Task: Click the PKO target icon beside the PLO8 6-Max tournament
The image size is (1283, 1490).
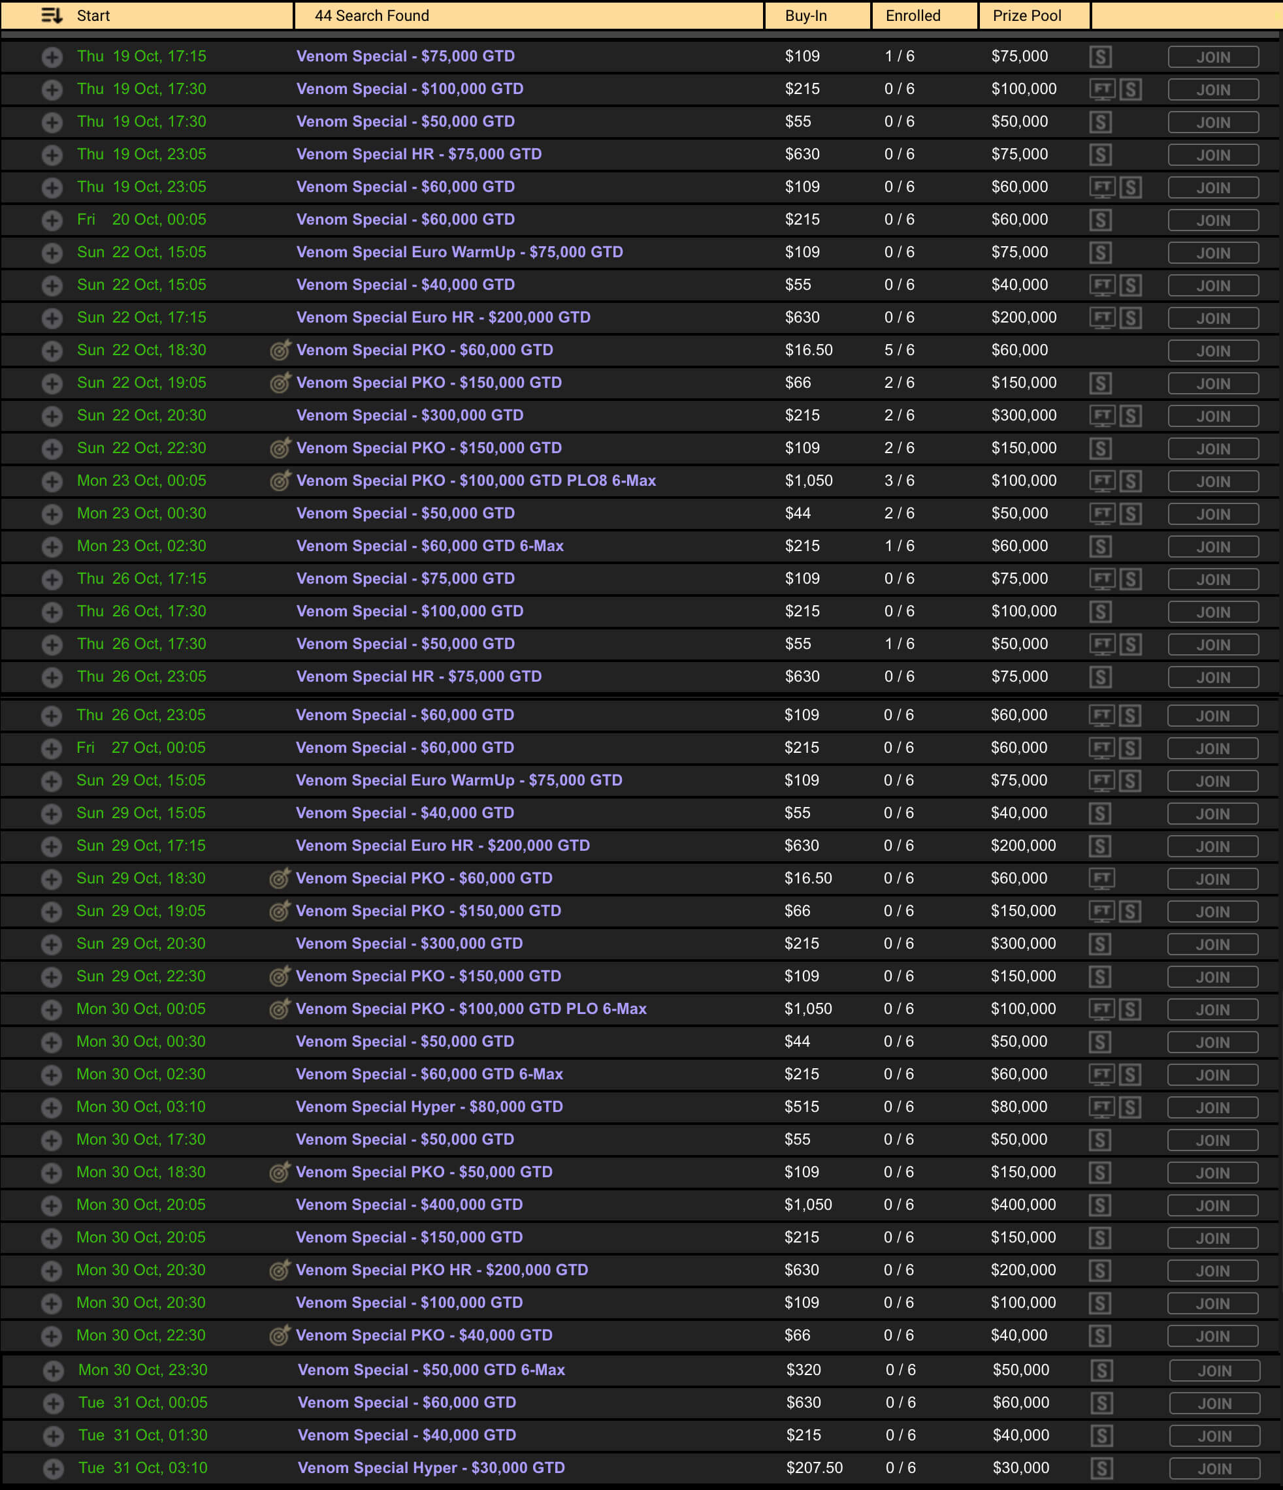Action: coord(280,481)
